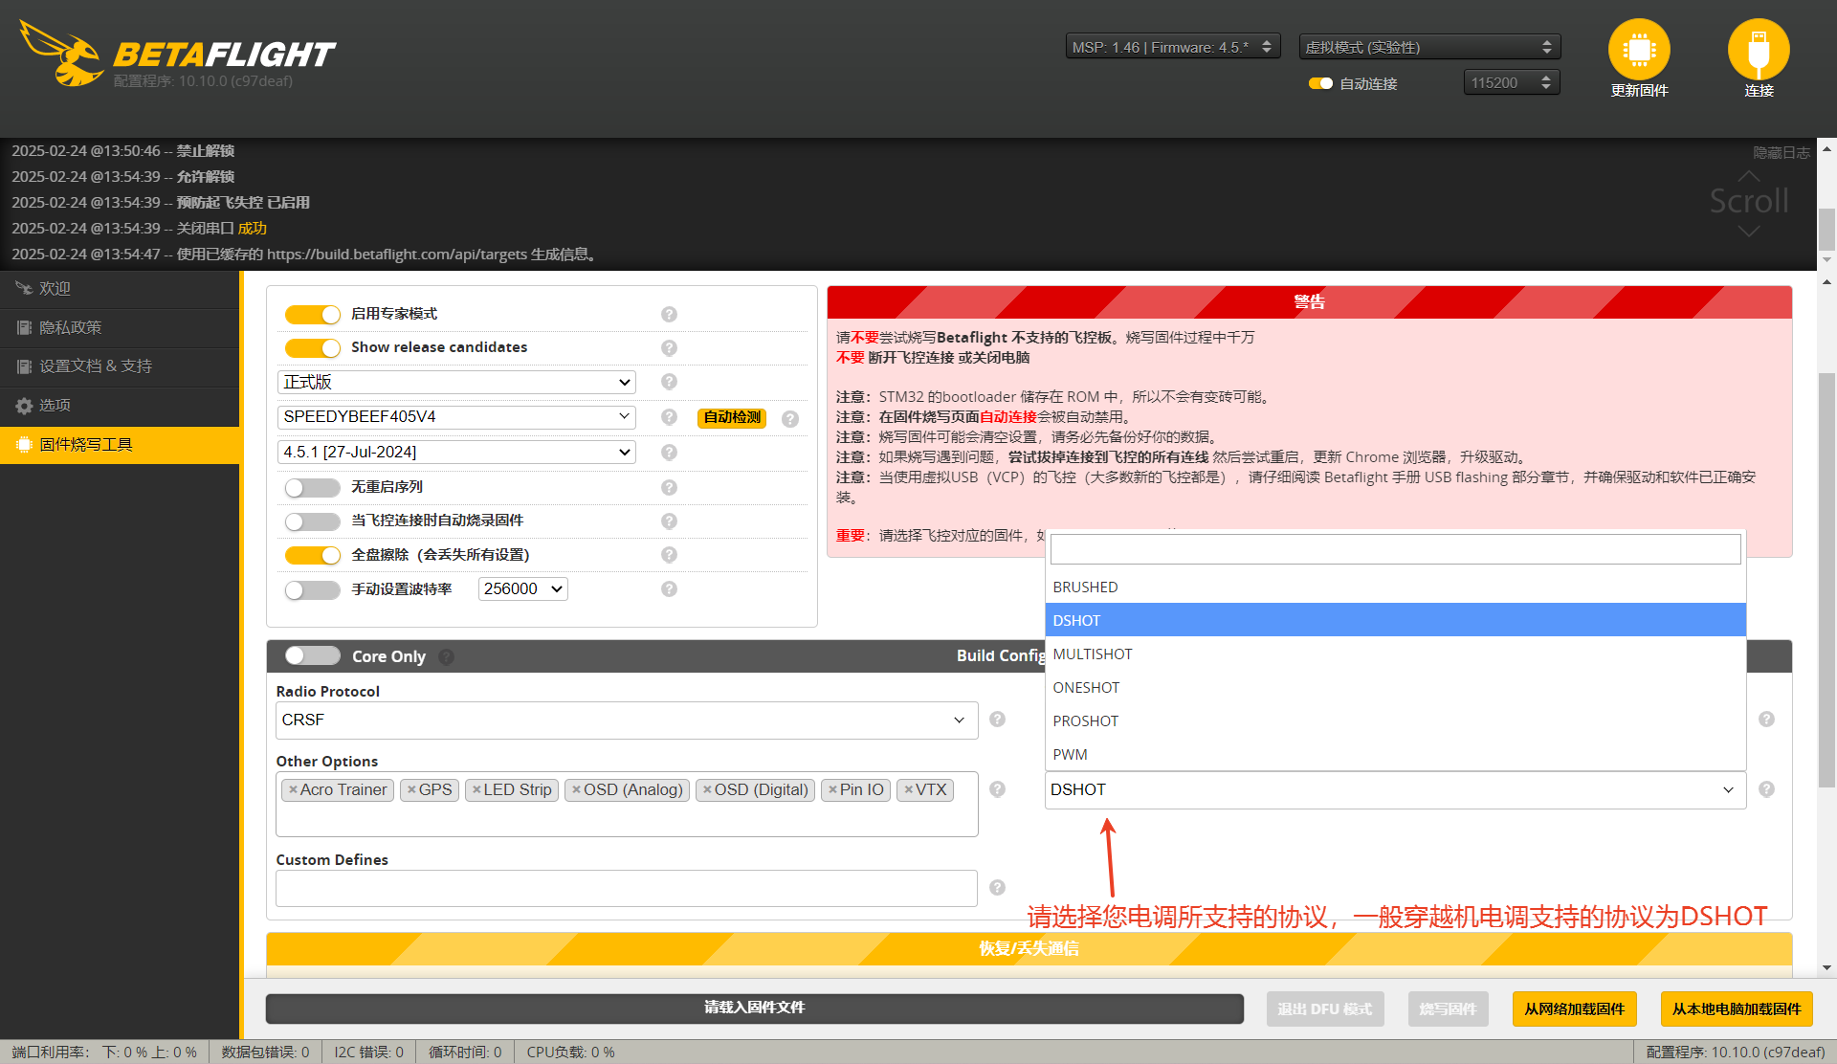Viewport: 1837px width, 1064px height.
Task: Click the protocol dropdown search field
Action: [x=1395, y=549]
